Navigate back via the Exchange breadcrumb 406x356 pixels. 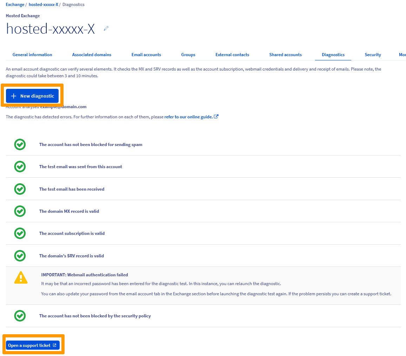pos(15,4)
